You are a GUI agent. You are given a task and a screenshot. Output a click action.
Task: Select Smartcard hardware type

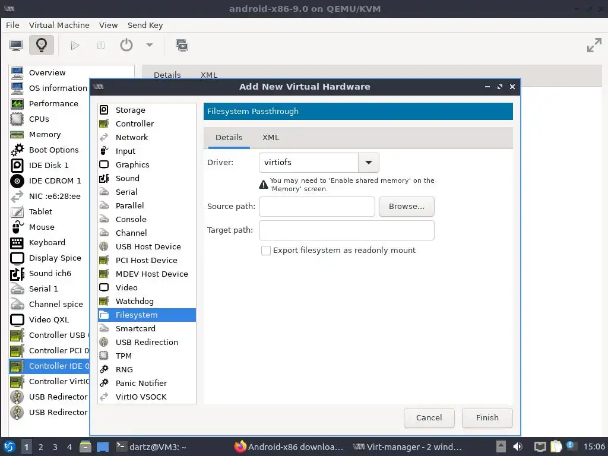pos(147,328)
